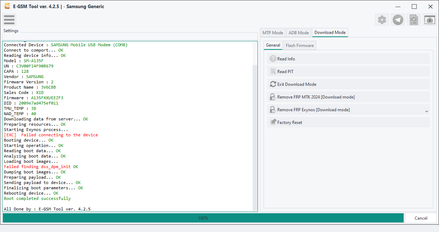Click the DID 2009e7ad475ef011 line
This screenshot has height=232, width=439.
coord(31,103)
